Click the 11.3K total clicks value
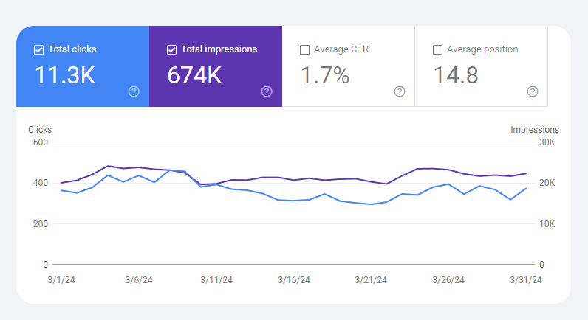588x320 pixels. tap(65, 75)
